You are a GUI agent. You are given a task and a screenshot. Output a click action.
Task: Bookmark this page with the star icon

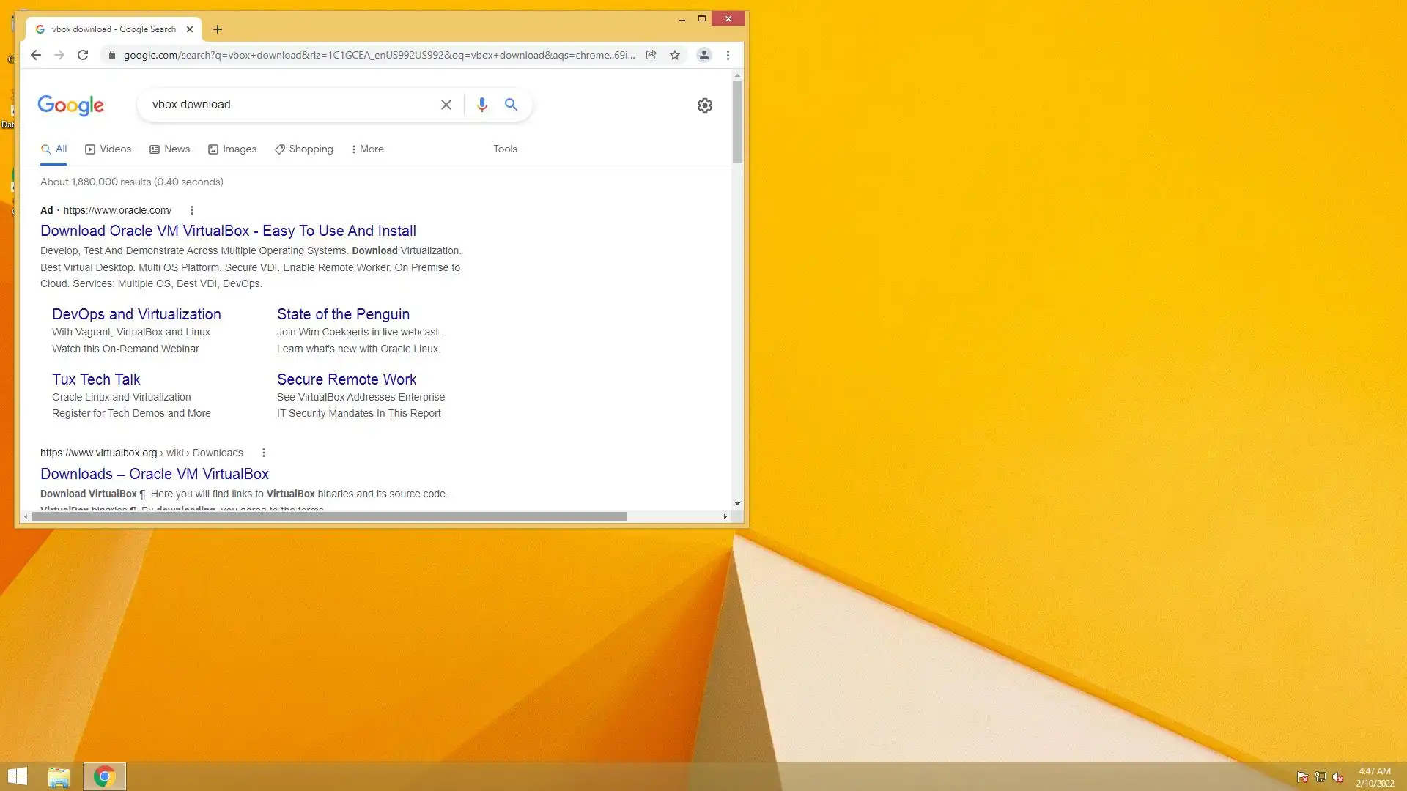pos(675,55)
